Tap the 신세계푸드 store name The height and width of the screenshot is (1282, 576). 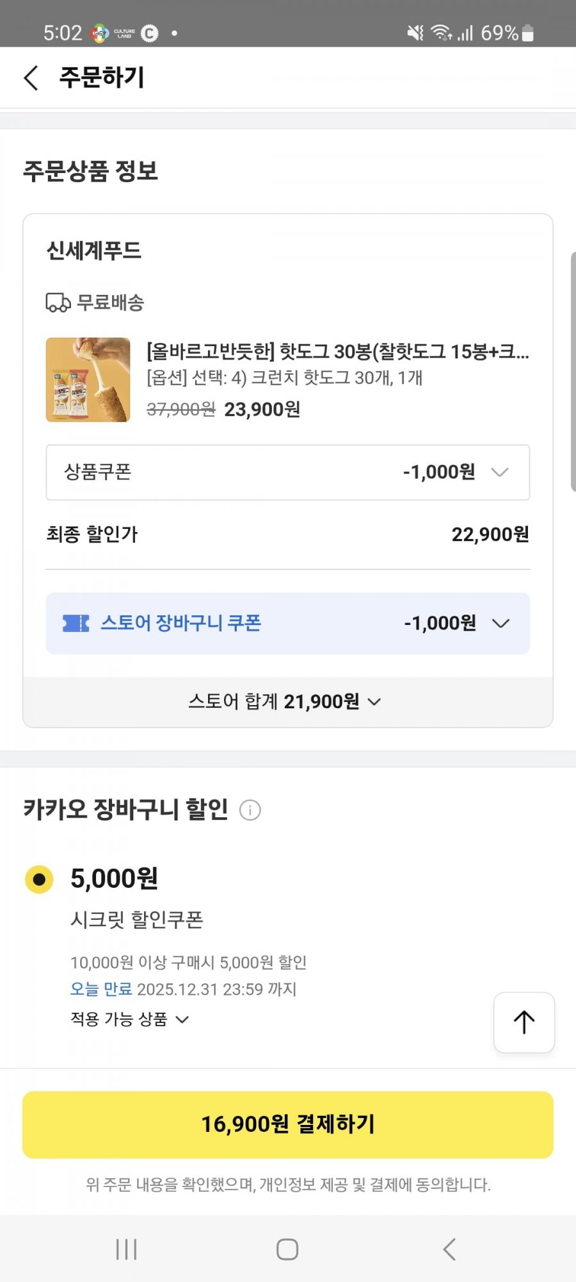[x=94, y=251]
